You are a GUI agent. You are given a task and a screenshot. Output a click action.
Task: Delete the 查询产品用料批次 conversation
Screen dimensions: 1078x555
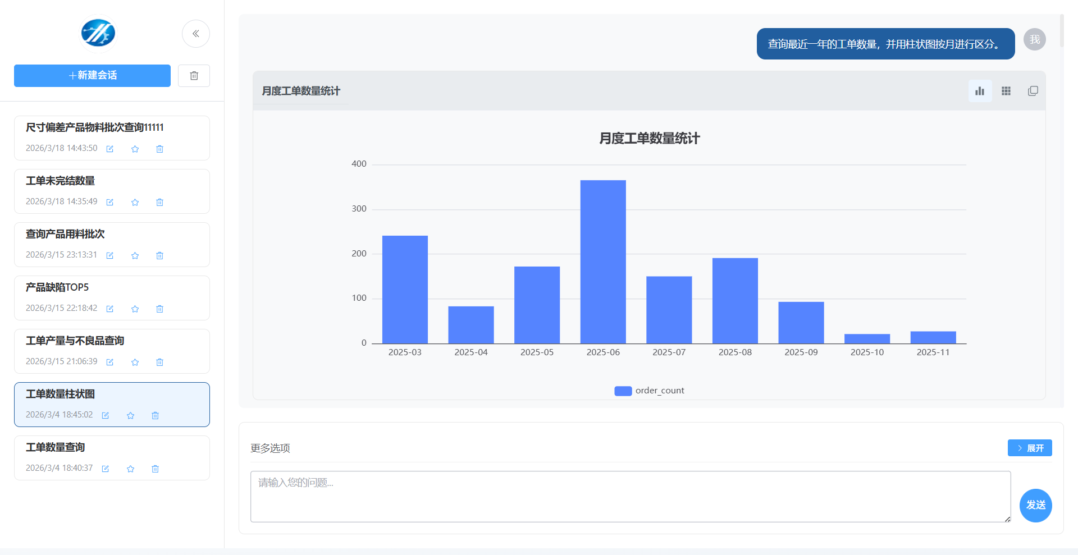[x=159, y=256]
